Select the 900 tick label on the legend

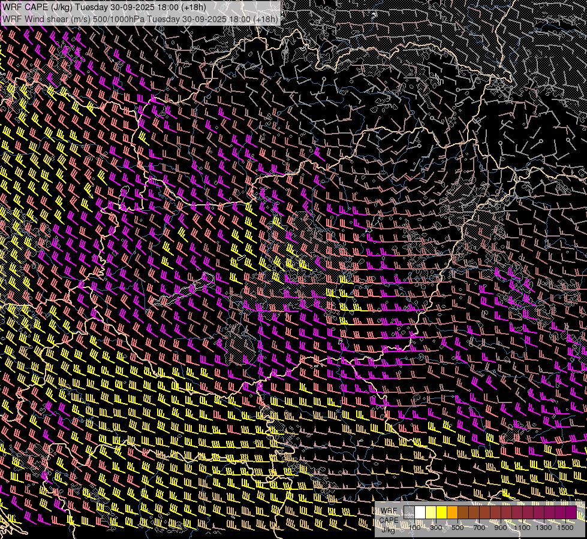pyautogui.click(x=501, y=528)
